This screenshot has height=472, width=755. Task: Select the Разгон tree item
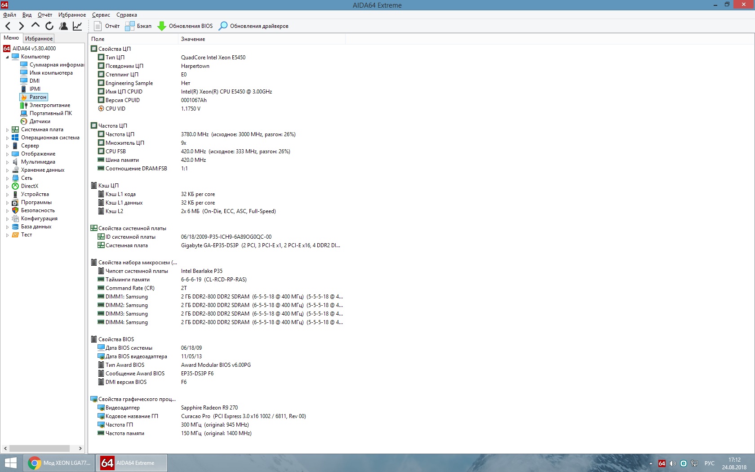pos(34,97)
